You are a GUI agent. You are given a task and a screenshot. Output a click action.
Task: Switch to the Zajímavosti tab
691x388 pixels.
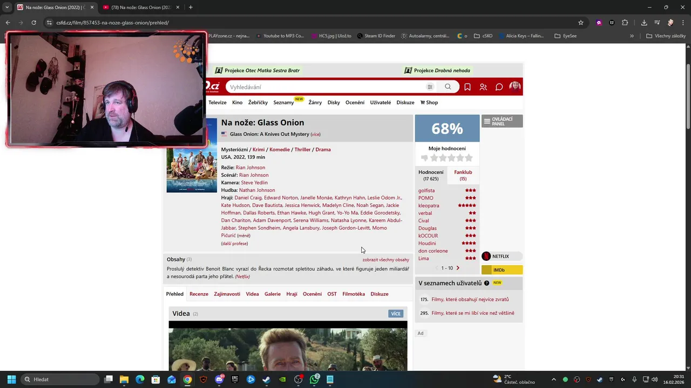[x=227, y=294]
